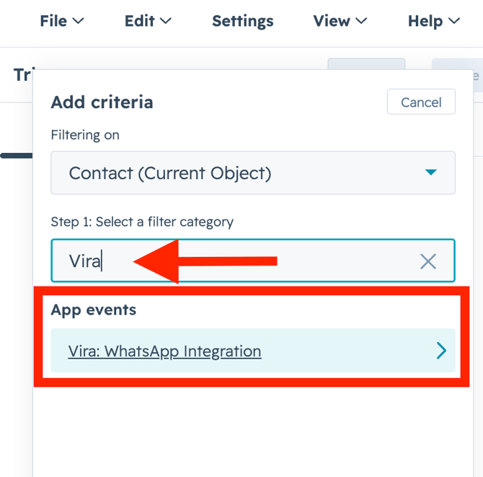Cancel the Add criteria dialog

pos(421,102)
